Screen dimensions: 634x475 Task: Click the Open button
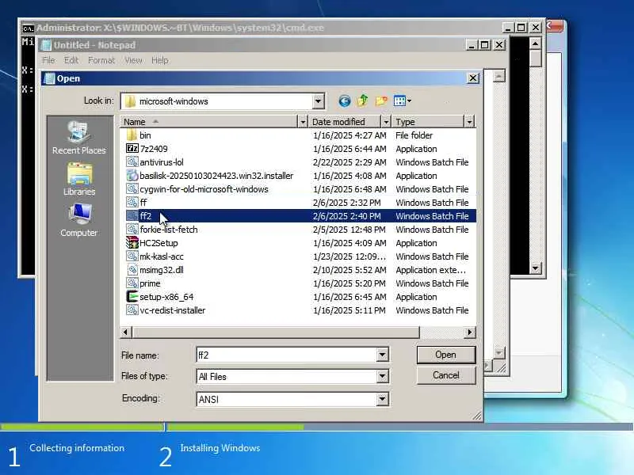click(446, 355)
